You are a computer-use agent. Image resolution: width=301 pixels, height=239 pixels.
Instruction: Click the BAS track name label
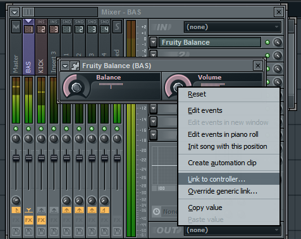[28, 67]
